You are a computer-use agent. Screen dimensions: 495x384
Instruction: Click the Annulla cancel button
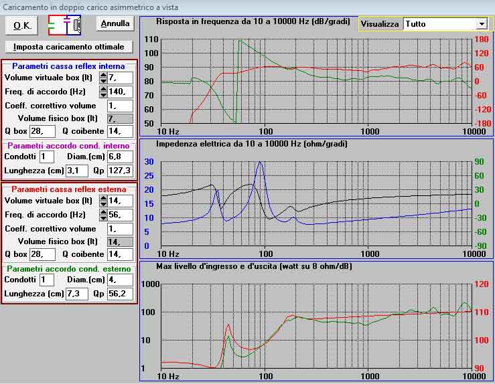[115, 23]
